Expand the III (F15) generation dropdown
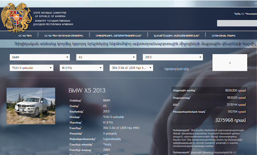The width and height of the screenshot is (257, 155). (x=82, y=68)
